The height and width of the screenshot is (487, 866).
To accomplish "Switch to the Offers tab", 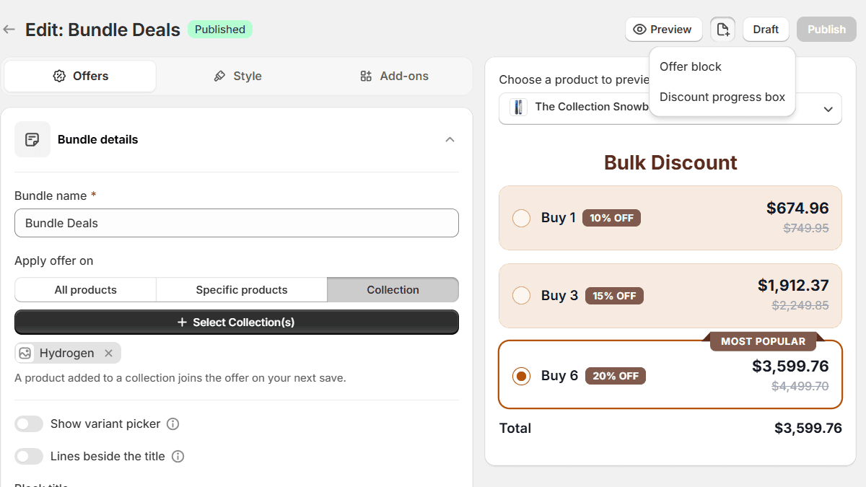I will click(x=80, y=76).
